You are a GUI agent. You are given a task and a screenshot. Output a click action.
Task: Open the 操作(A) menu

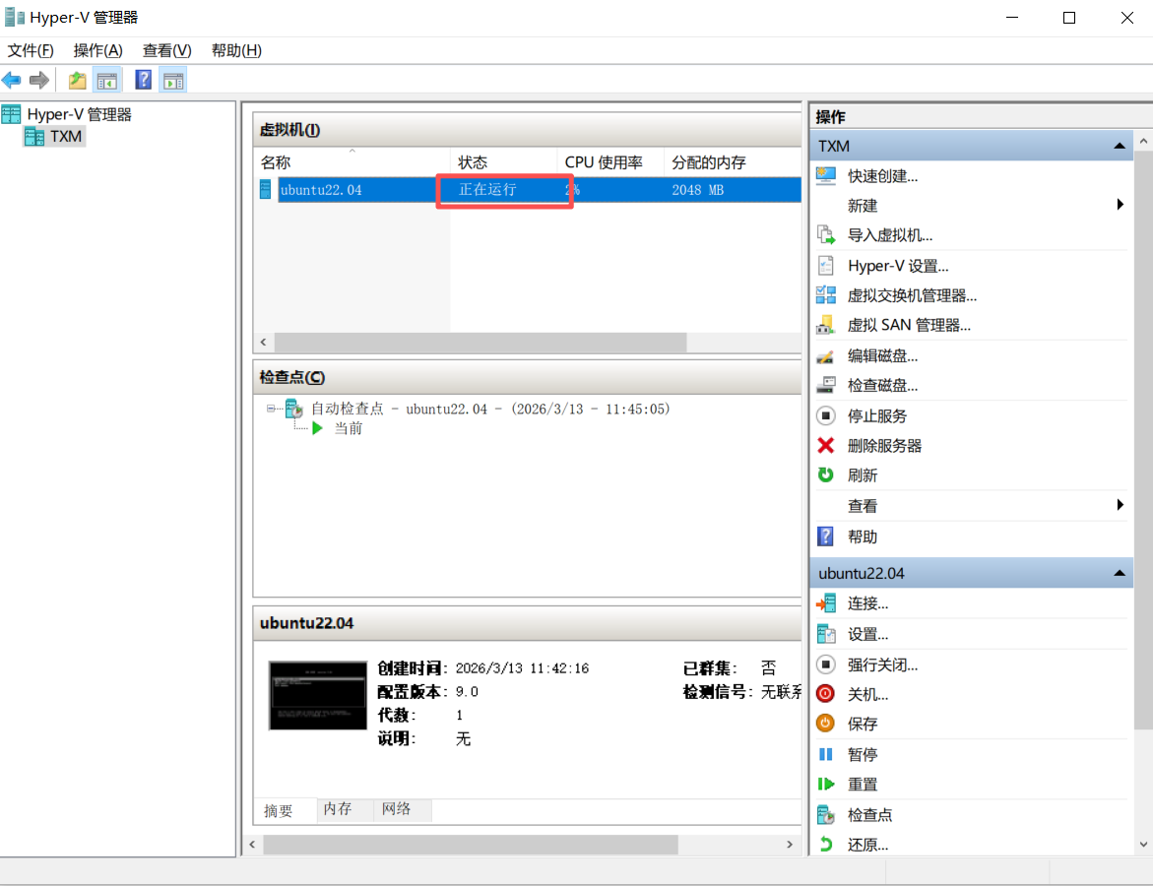tap(97, 51)
